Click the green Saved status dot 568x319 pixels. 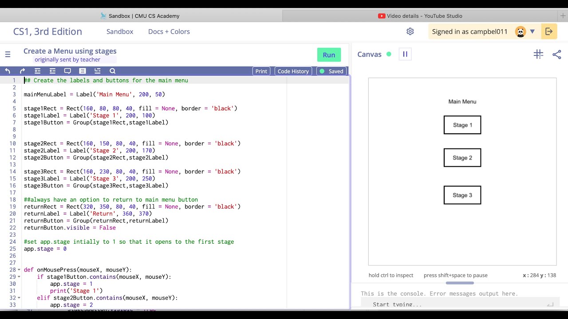tap(322, 71)
